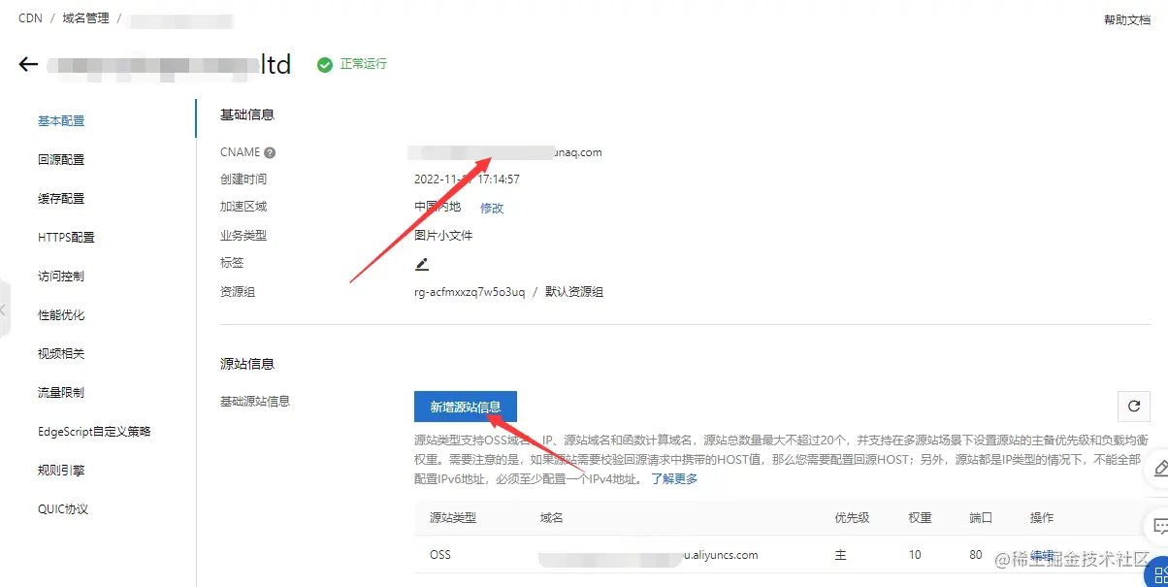Click the 域名 column header
This screenshot has width=1168, height=587.
(552, 518)
